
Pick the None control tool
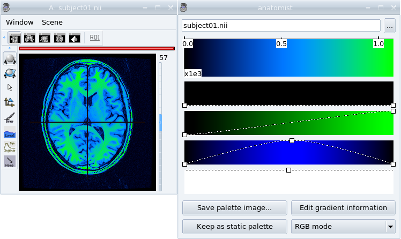tap(10, 161)
